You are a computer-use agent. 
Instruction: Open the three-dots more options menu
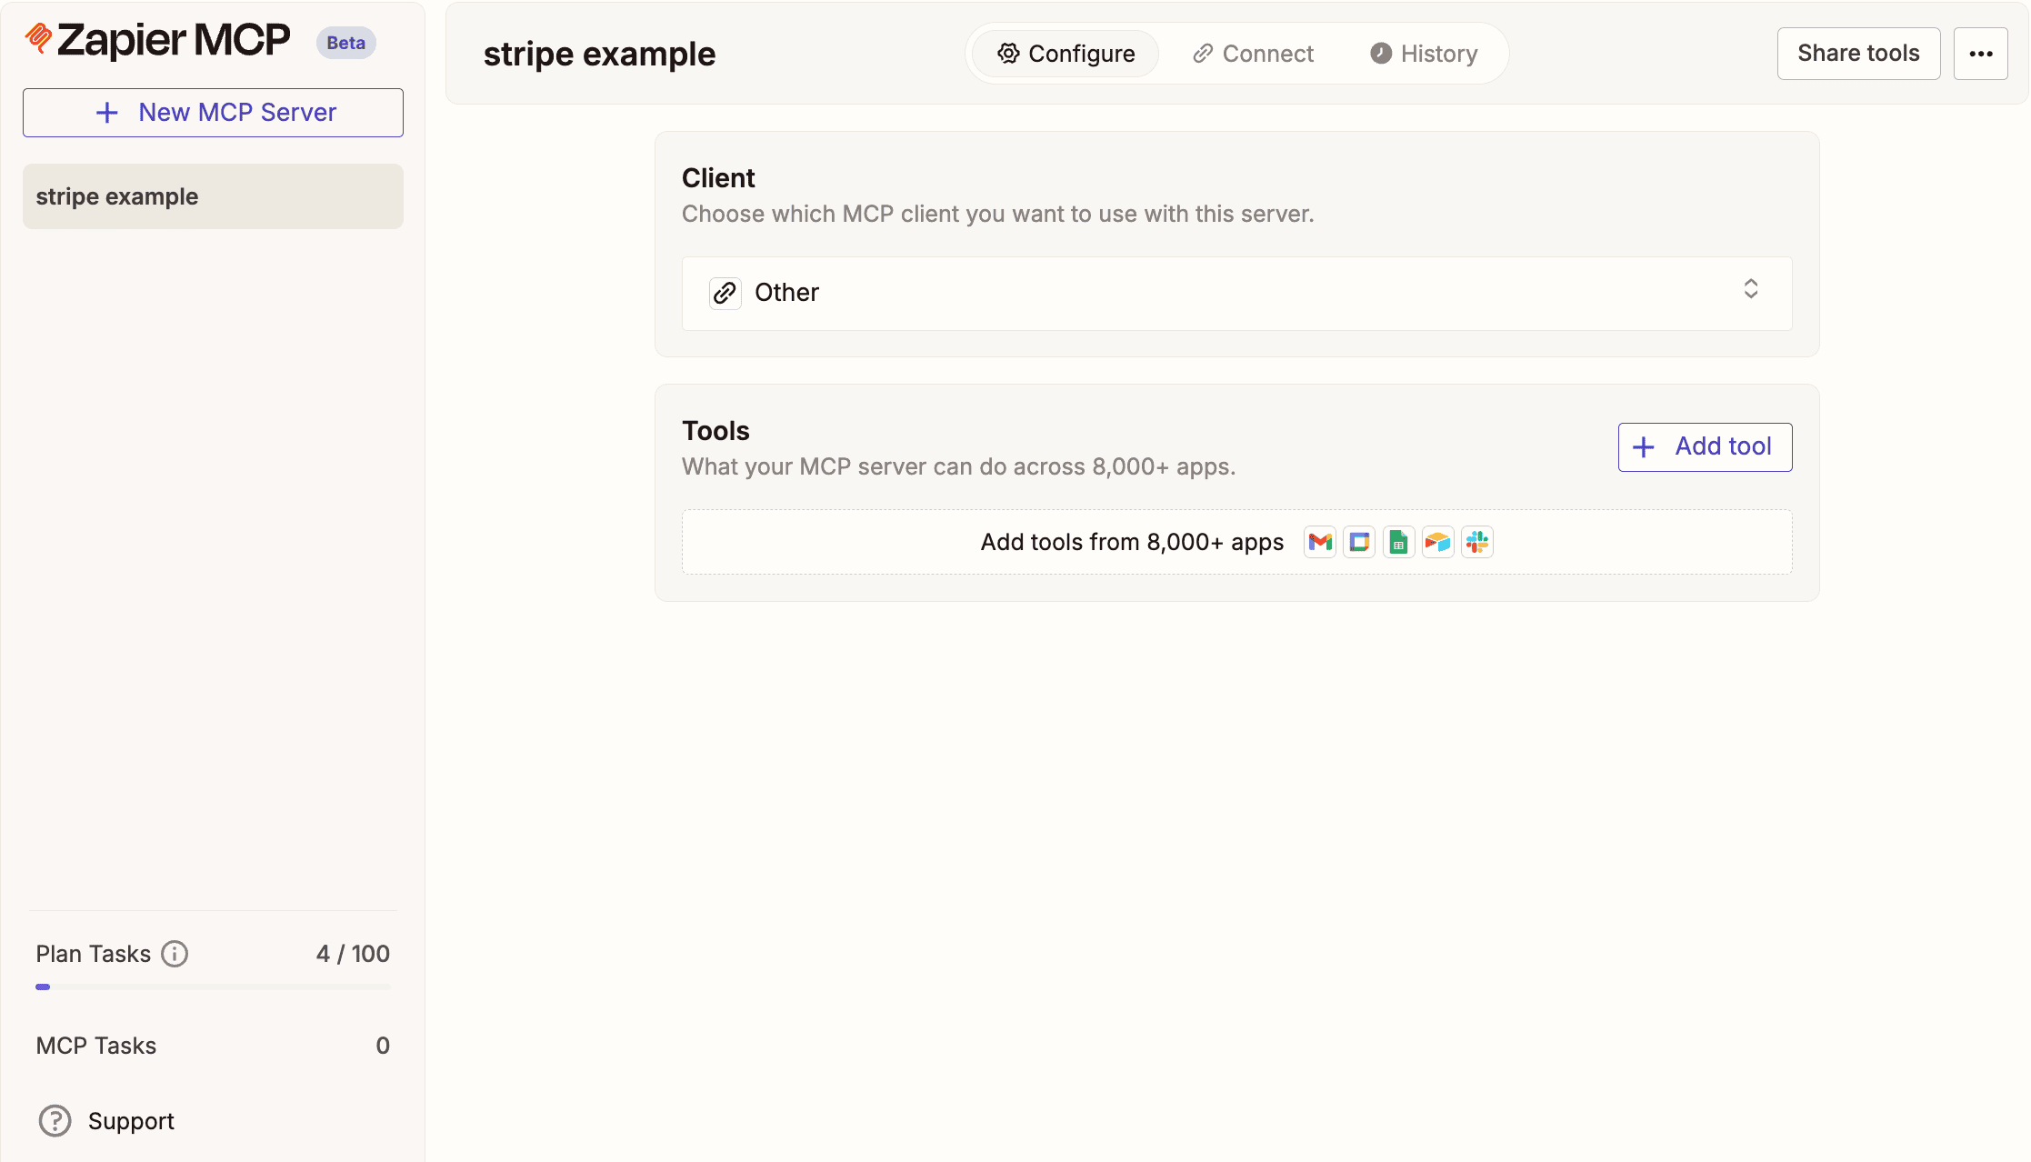click(1981, 54)
